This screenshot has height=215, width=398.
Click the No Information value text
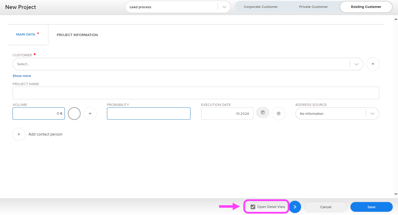(x=311, y=114)
